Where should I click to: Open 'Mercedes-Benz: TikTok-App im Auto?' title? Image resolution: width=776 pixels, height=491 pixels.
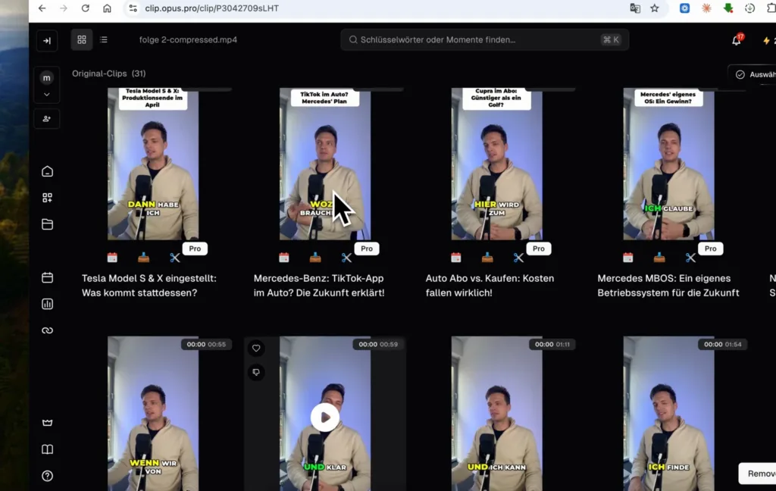pyautogui.click(x=319, y=286)
